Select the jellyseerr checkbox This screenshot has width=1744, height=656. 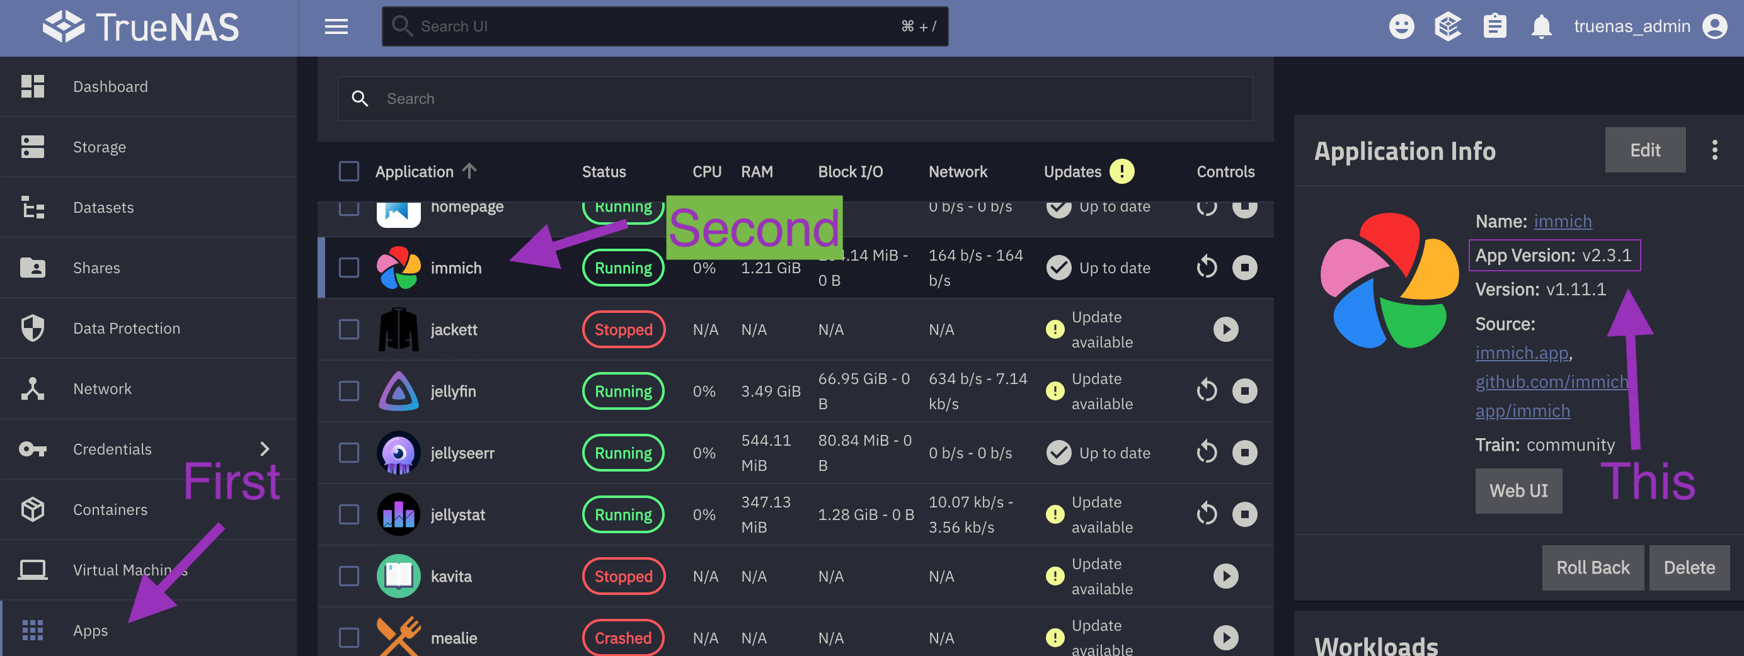[348, 453]
